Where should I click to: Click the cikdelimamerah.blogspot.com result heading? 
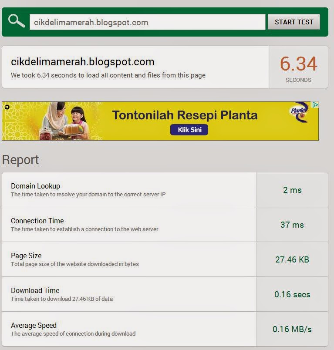click(x=83, y=62)
